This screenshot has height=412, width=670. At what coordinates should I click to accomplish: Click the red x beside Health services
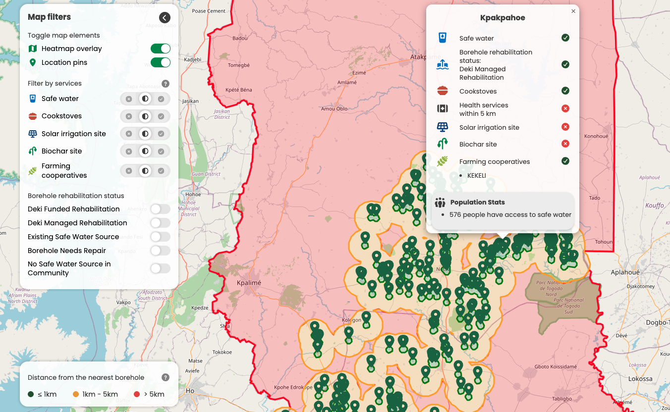565,108
